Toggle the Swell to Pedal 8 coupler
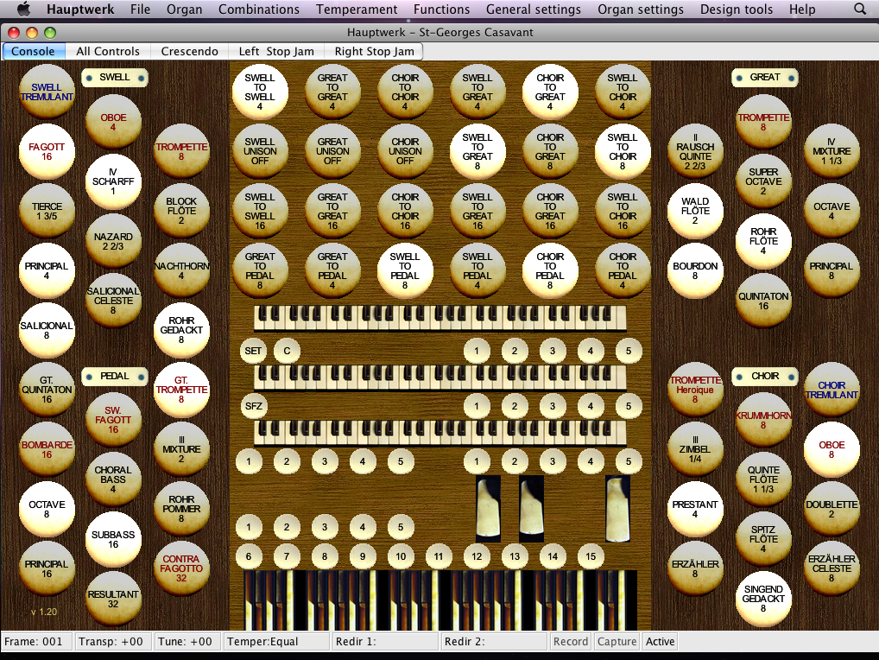Viewport: 879px width, 660px height. (x=405, y=270)
